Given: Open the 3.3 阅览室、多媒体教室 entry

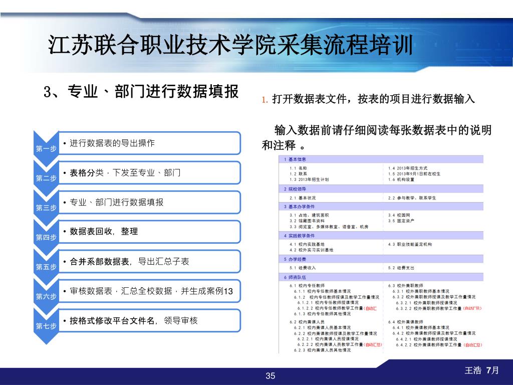Looking at the screenshot, I should coord(329,227).
